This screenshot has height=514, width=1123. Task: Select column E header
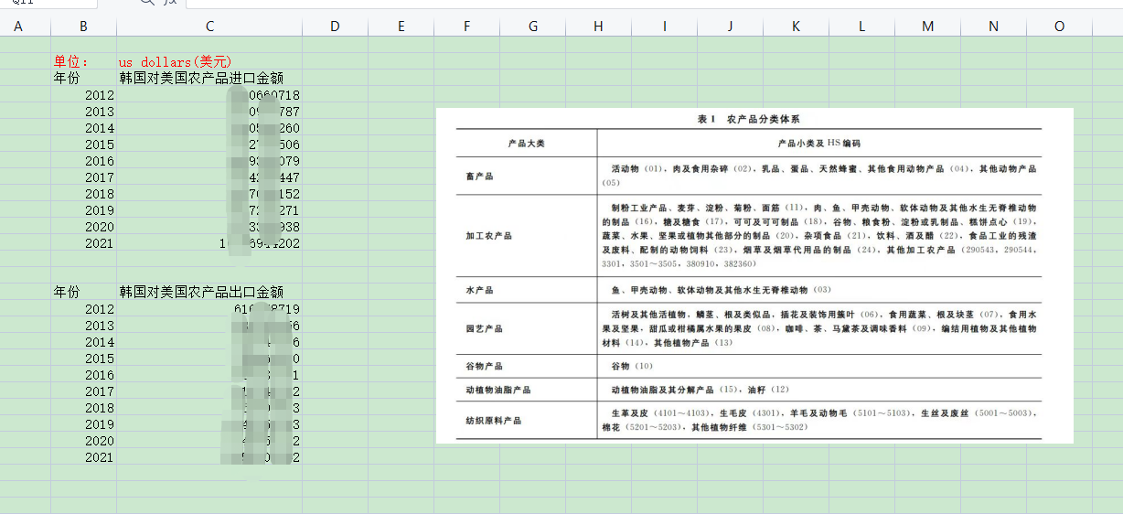pyautogui.click(x=401, y=27)
